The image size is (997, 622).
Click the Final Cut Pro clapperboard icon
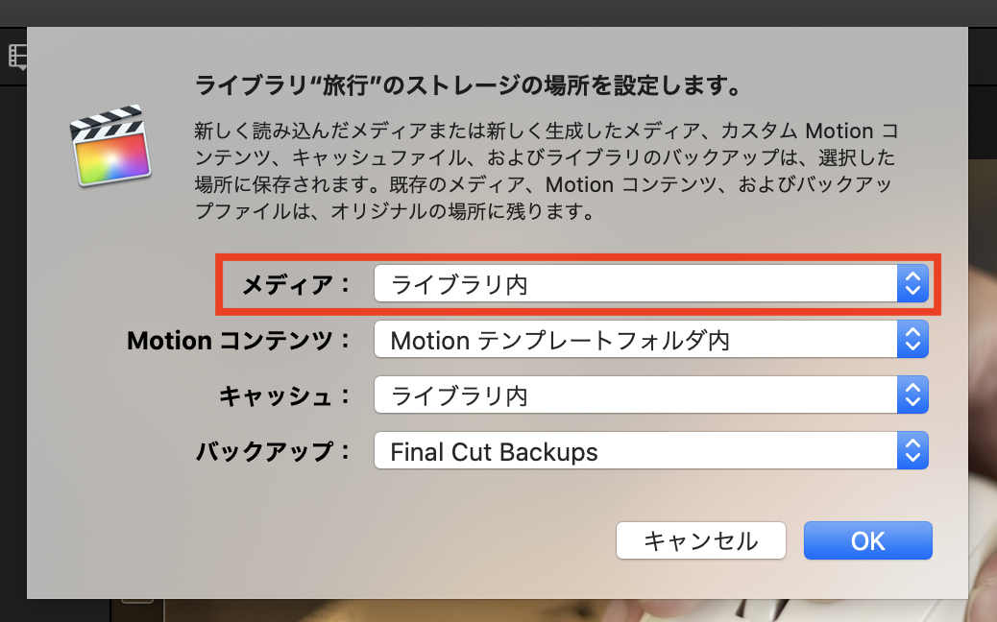click(x=111, y=145)
